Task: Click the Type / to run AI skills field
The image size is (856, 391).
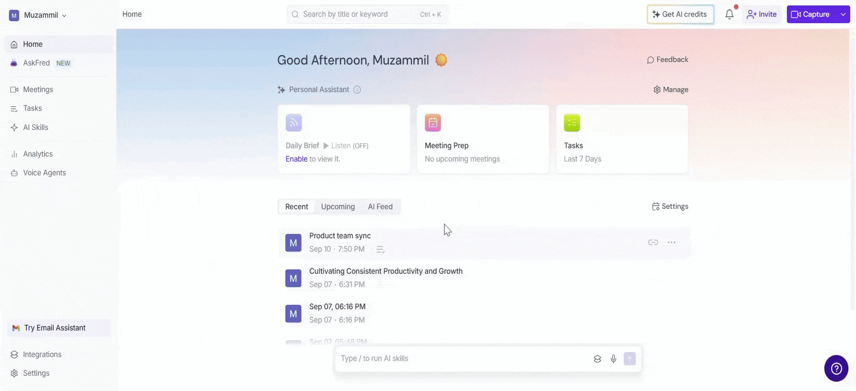Action: tap(464, 359)
